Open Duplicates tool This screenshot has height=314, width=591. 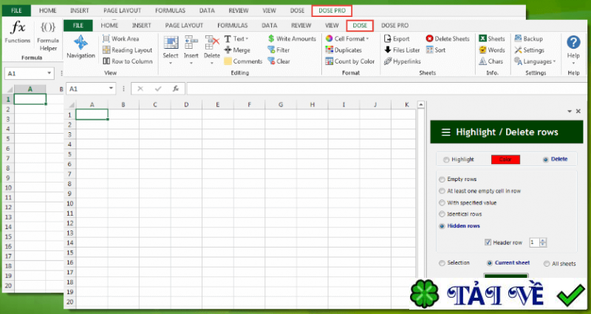pos(344,50)
